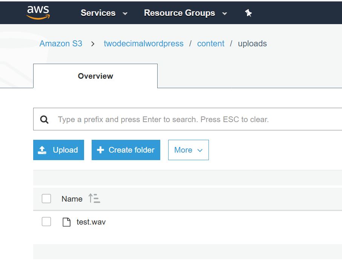Click the magnifying glass search icon
This screenshot has width=342, height=263.
(44, 119)
